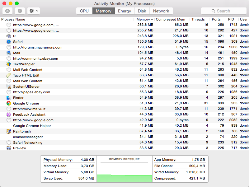Select the Google Chrome Helper row
This screenshot has width=249, height=187.
click(125, 126)
